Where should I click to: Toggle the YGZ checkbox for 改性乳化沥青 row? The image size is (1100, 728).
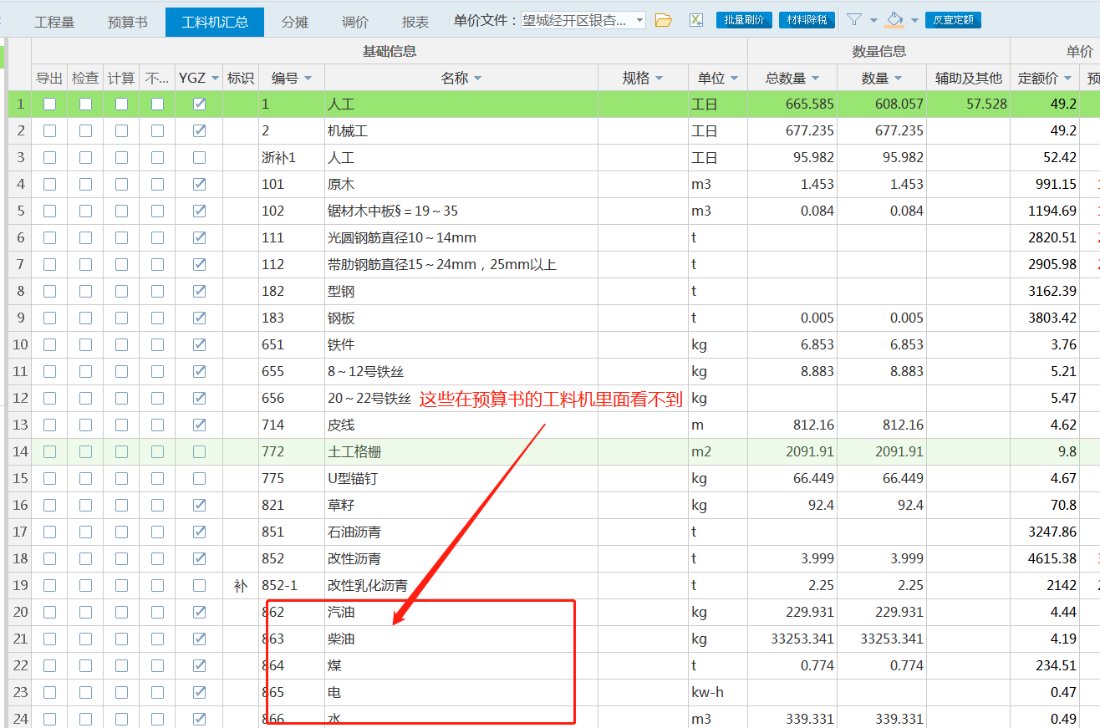199,586
